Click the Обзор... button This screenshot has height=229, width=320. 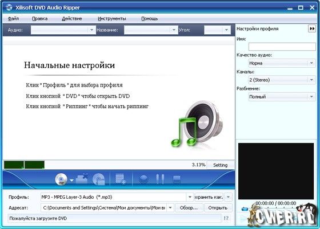[189, 208]
